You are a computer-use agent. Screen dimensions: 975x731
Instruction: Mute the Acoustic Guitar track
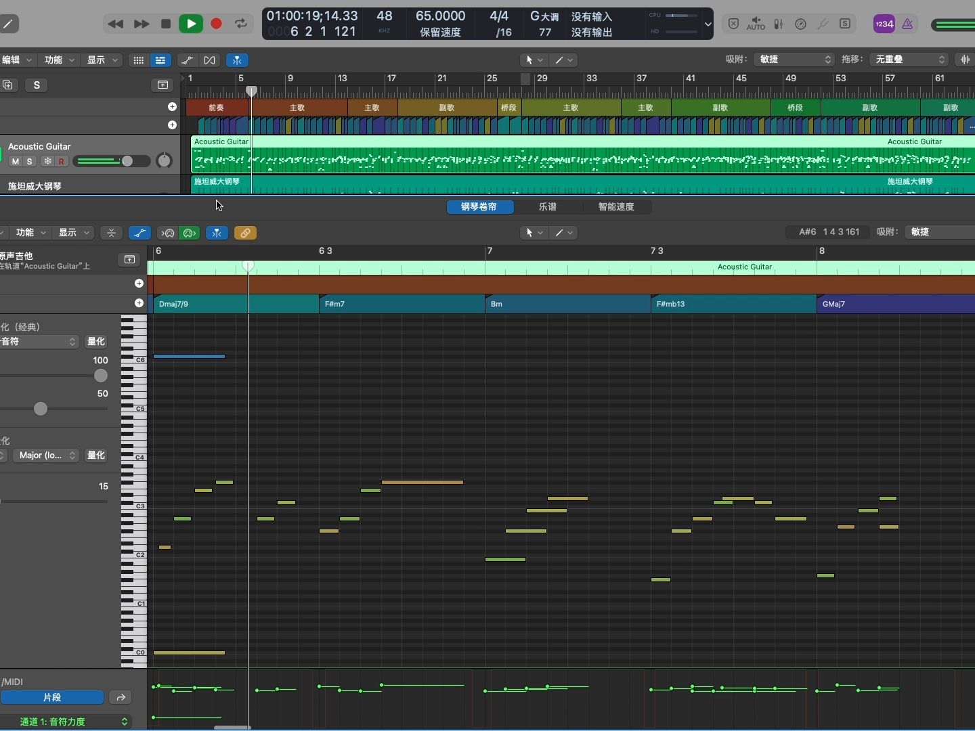click(x=15, y=162)
